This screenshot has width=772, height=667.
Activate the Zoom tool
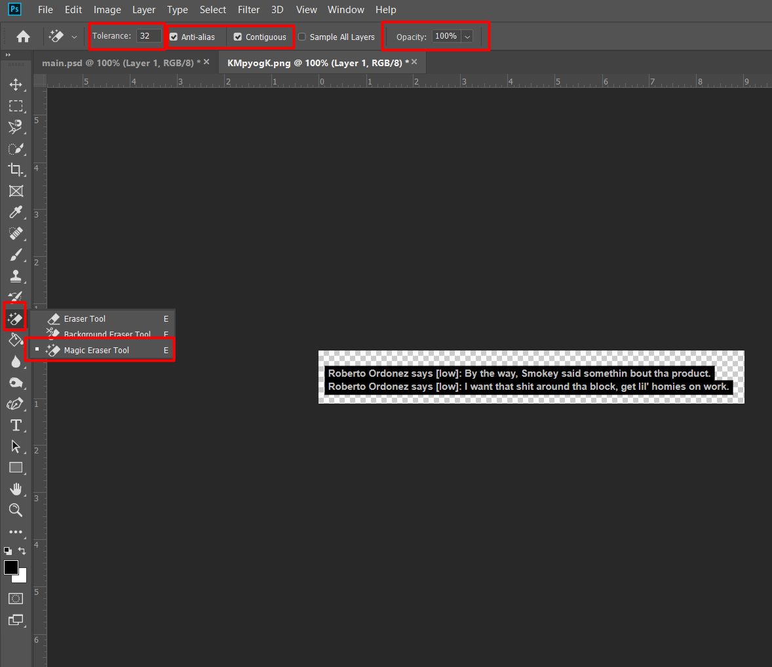(16, 510)
